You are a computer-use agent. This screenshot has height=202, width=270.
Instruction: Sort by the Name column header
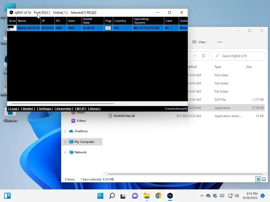click(x=28, y=21)
